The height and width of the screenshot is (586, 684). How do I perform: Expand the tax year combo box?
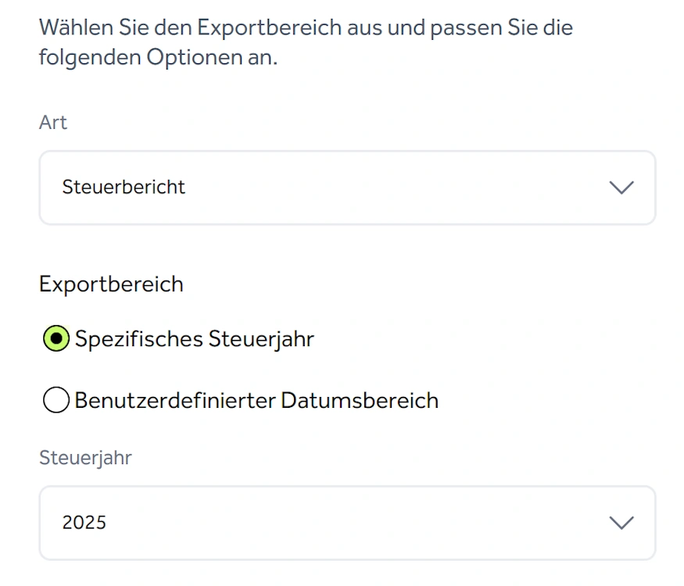(x=347, y=523)
